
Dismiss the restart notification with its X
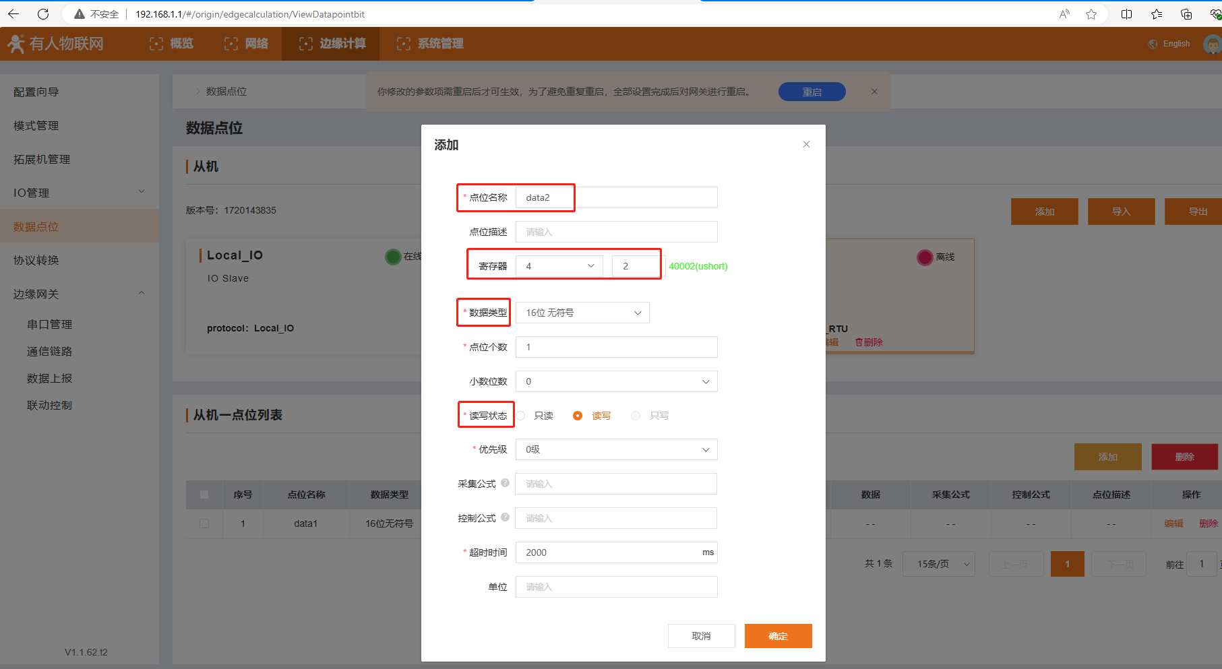(874, 92)
